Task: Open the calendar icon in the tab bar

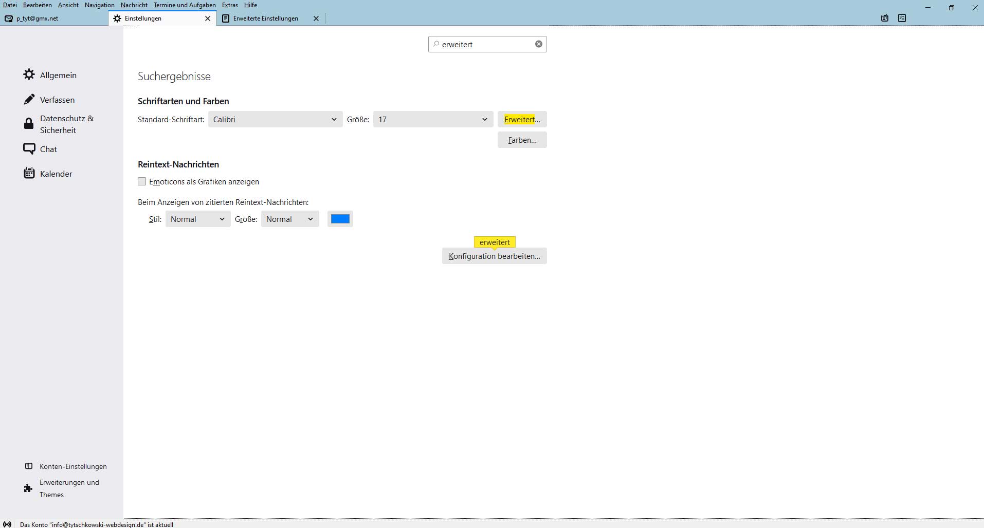Action: coord(884,18)
